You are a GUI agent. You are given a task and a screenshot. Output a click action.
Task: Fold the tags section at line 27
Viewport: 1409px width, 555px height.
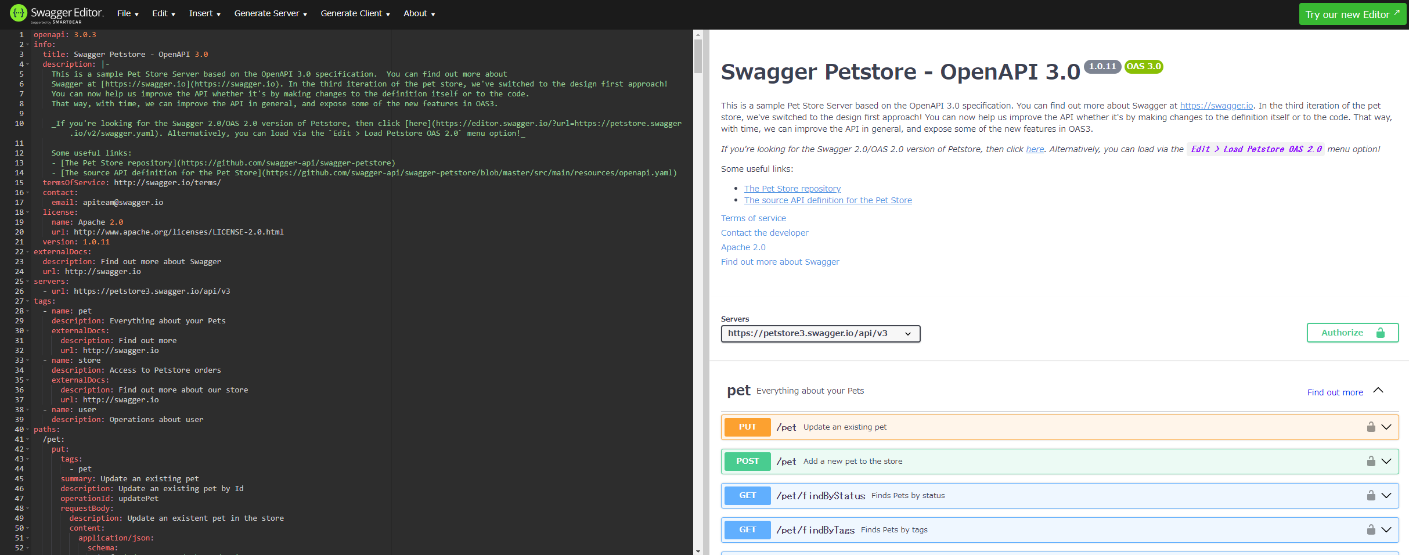[x=27, y=301]
